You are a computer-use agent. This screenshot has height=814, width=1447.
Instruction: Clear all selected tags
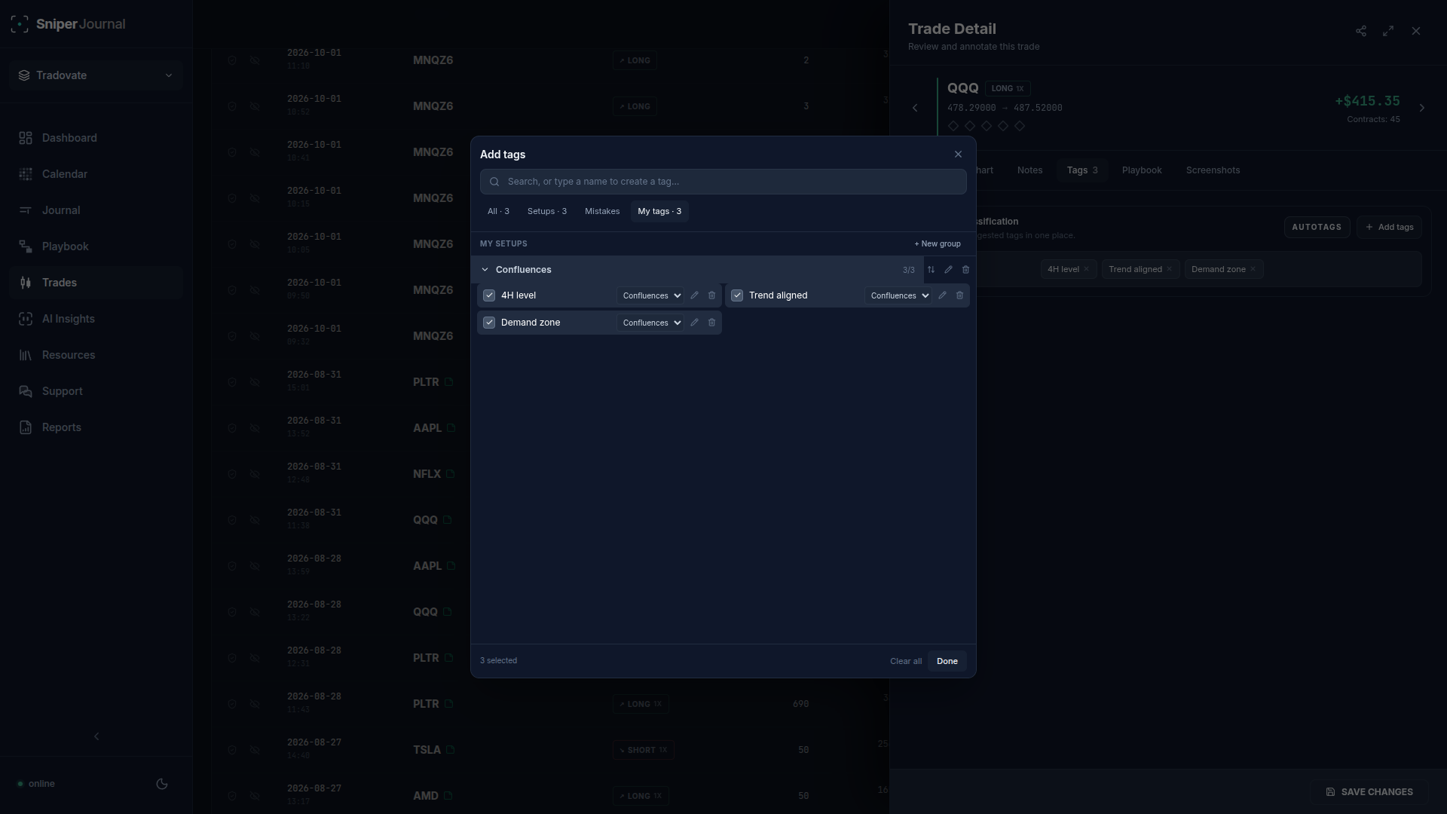click(x=906, y=661)
